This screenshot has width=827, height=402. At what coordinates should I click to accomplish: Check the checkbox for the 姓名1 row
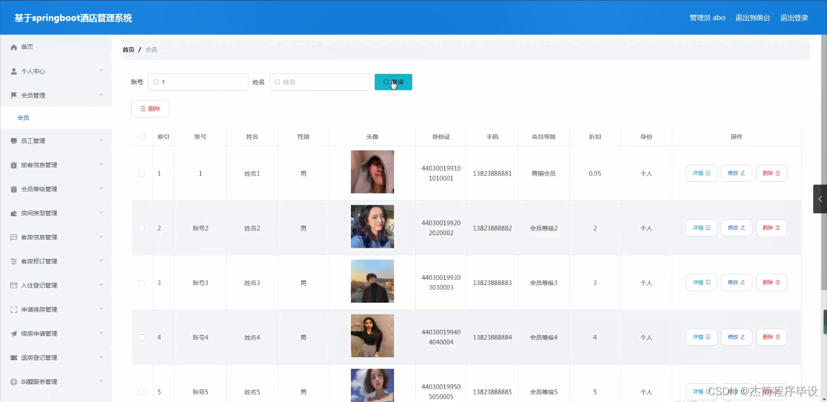141,173
